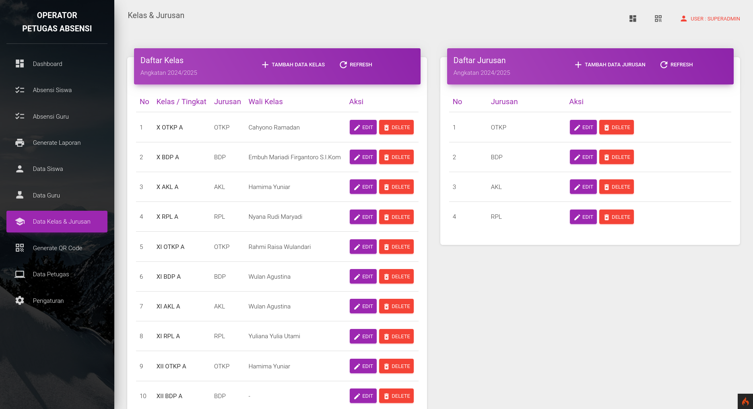753x409 pixels.
Task: Edit the X OTKP A class row
Action: 363,127
